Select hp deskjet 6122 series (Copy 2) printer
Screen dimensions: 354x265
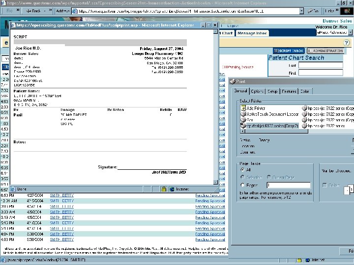pos(270,126)
